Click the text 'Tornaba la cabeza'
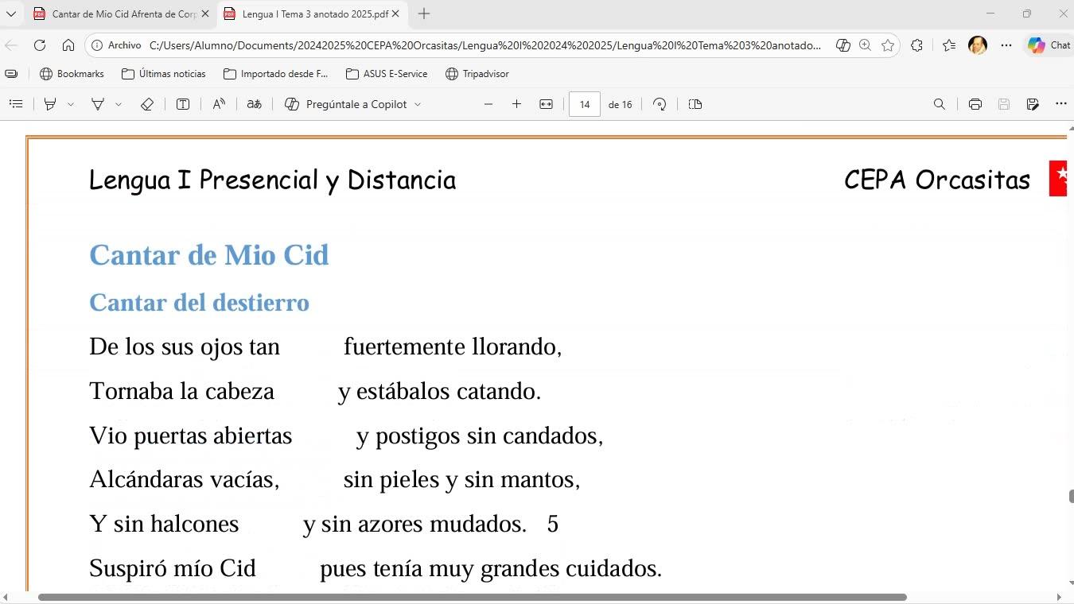The width and height of the screenshot is (1074, 604). [x=181, y=391]
